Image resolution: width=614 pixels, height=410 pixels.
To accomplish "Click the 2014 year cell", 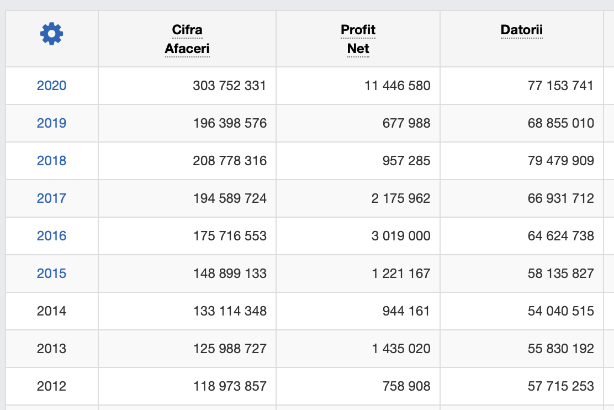I will [51, 311].
